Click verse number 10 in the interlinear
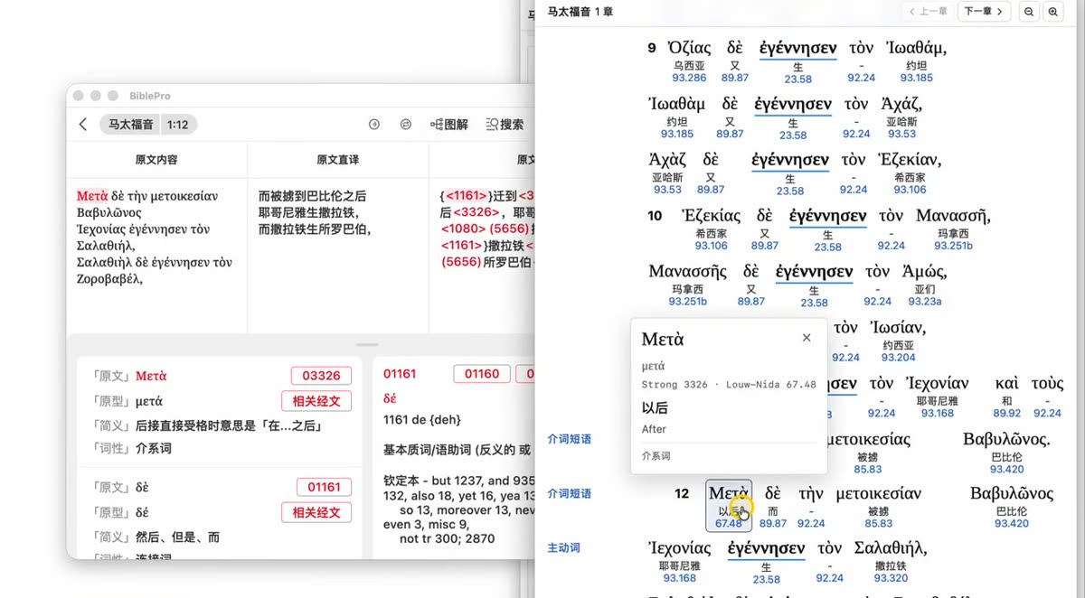1085x598 pixels. [655, 216]
